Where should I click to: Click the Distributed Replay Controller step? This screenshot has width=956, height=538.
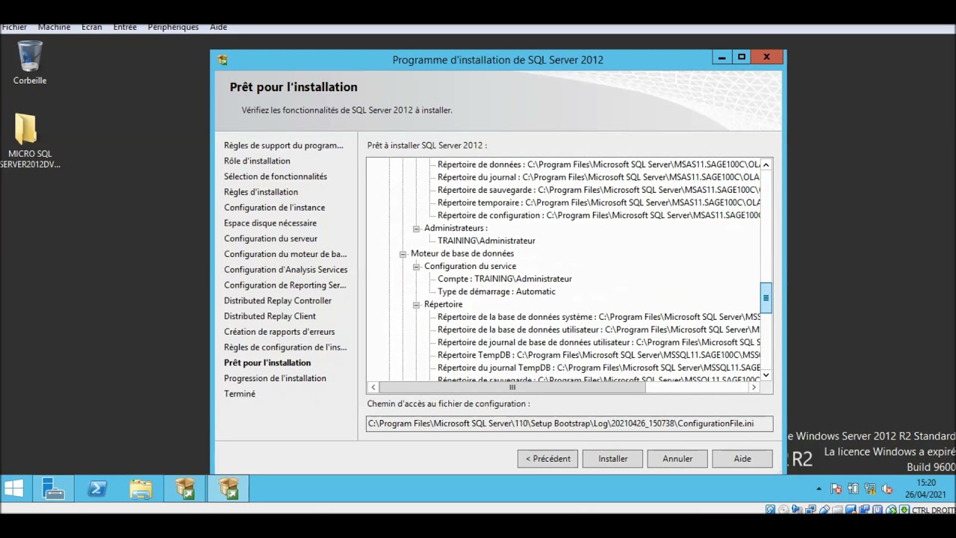(x=278, y=301)
